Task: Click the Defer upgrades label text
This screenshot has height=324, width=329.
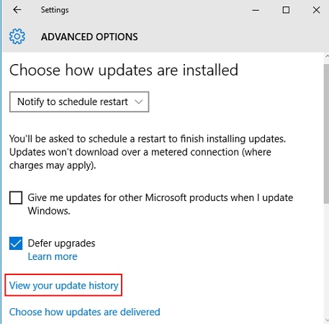Action: point(61,243)
